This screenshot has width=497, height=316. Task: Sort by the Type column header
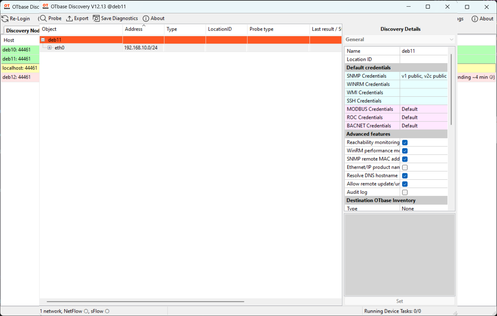pos(185,29)
